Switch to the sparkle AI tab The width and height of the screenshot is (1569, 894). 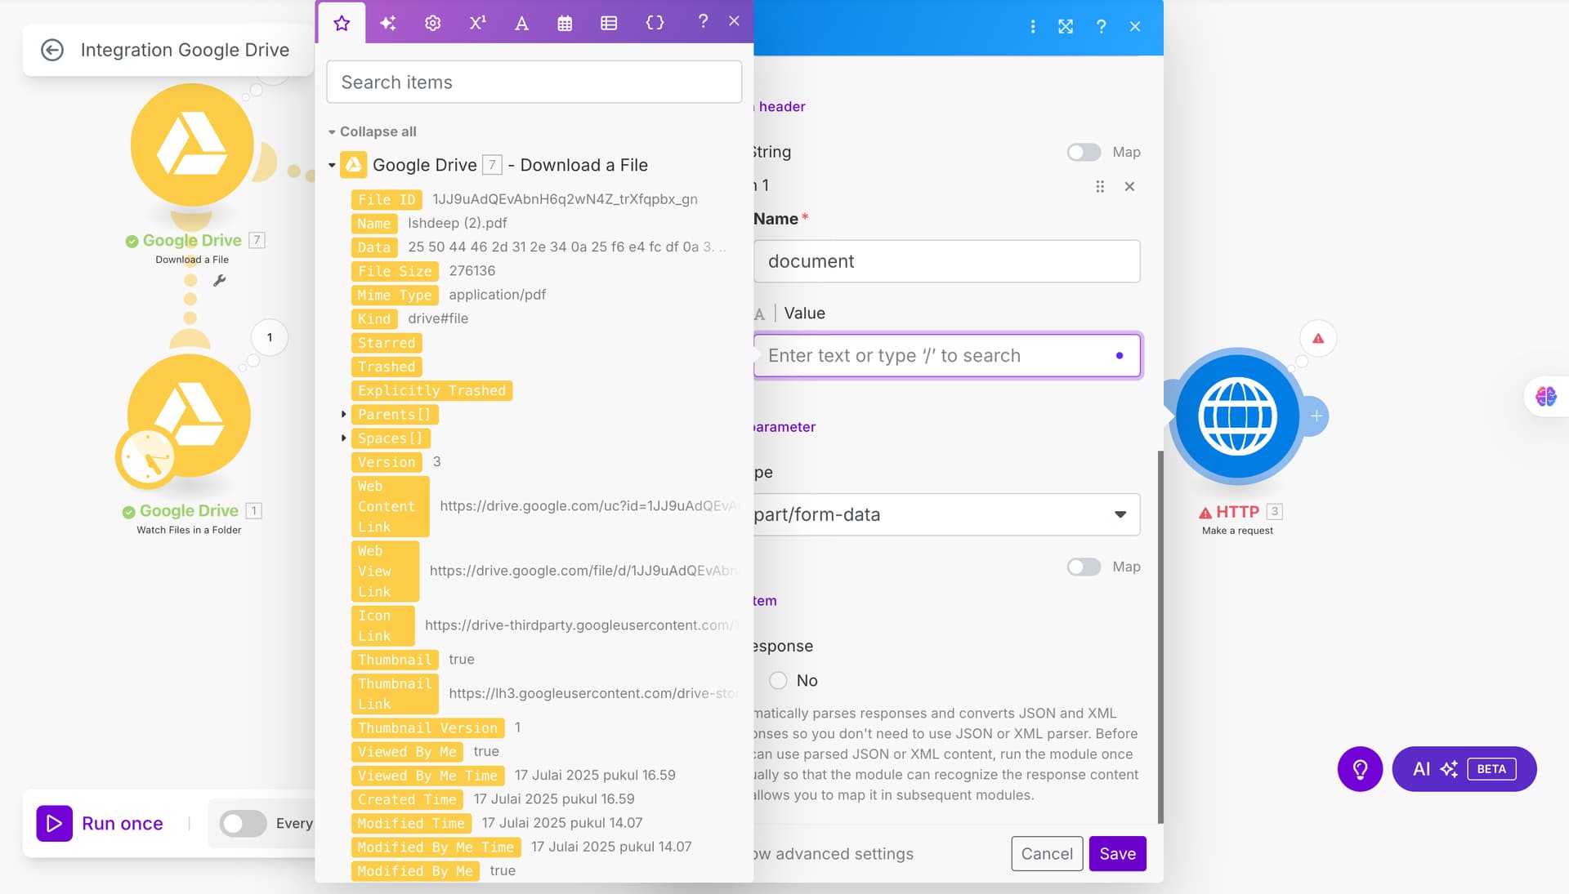(x=388, y=23)
